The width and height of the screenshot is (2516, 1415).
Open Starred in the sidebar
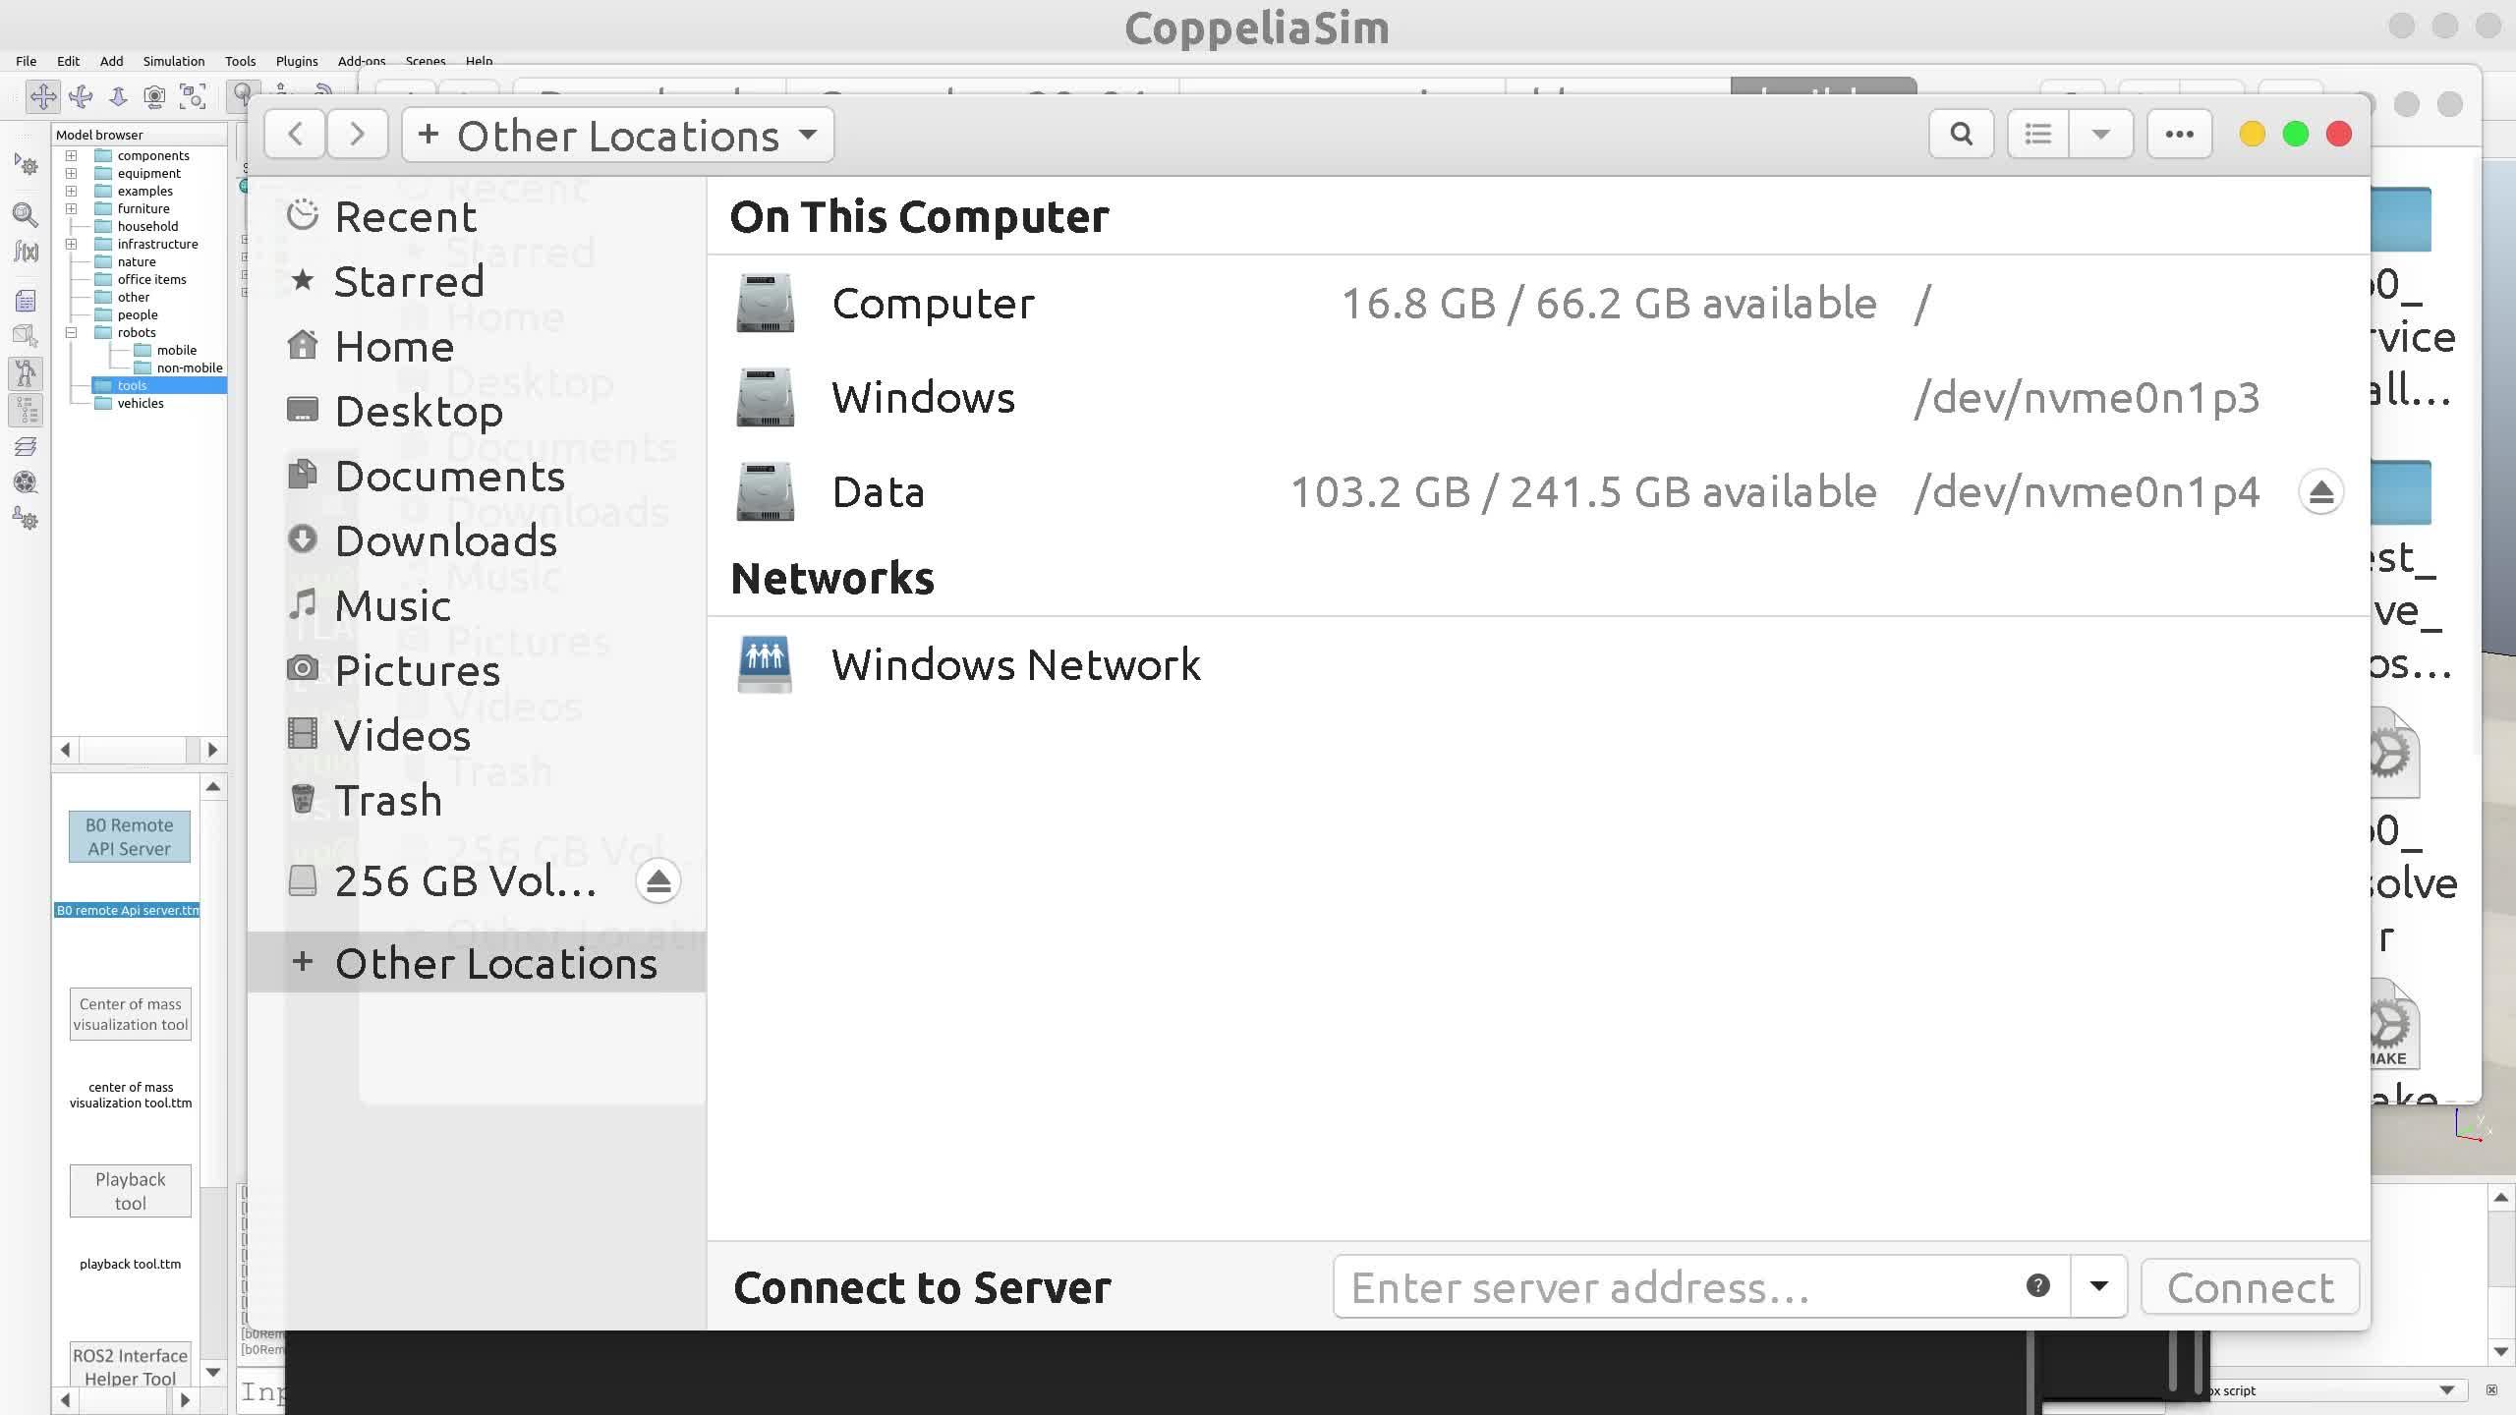tap(477, 281)
